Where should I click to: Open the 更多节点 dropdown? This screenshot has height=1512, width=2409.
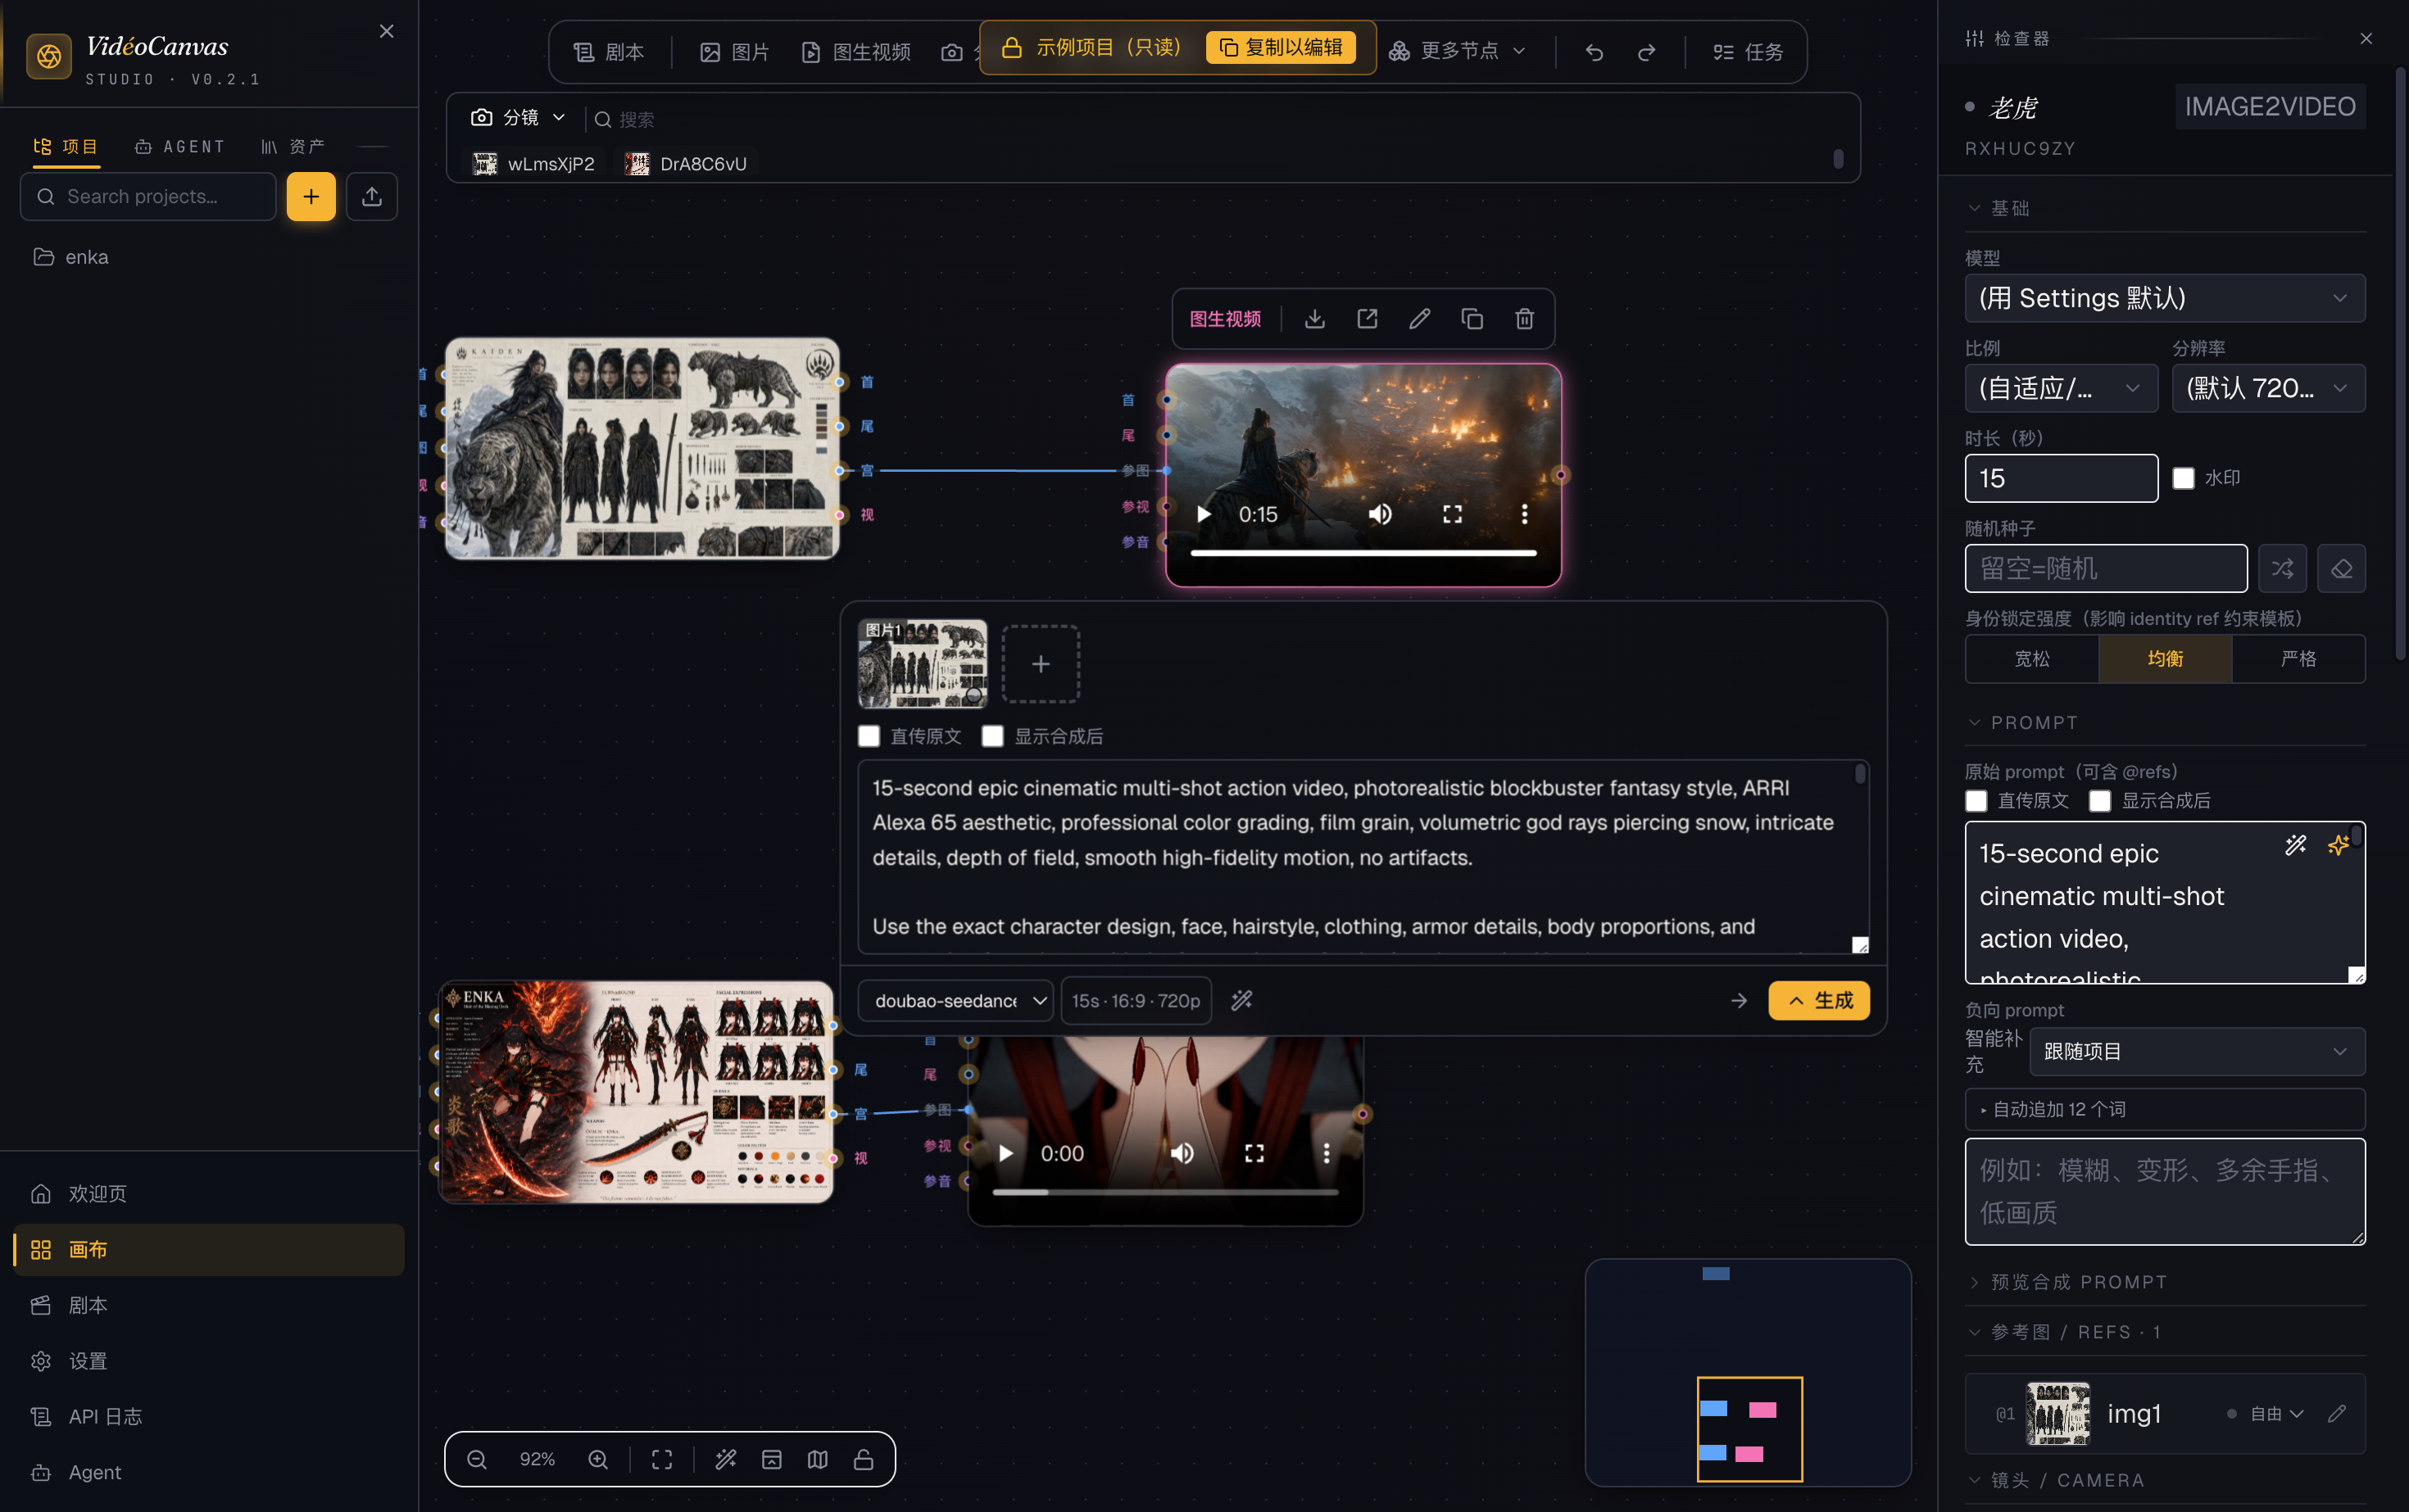(1458, 52)
